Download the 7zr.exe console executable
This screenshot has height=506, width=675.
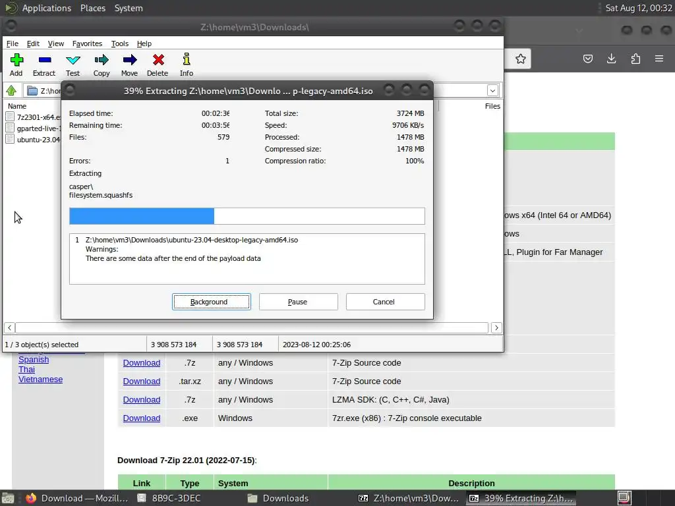[x=142, y=418]
